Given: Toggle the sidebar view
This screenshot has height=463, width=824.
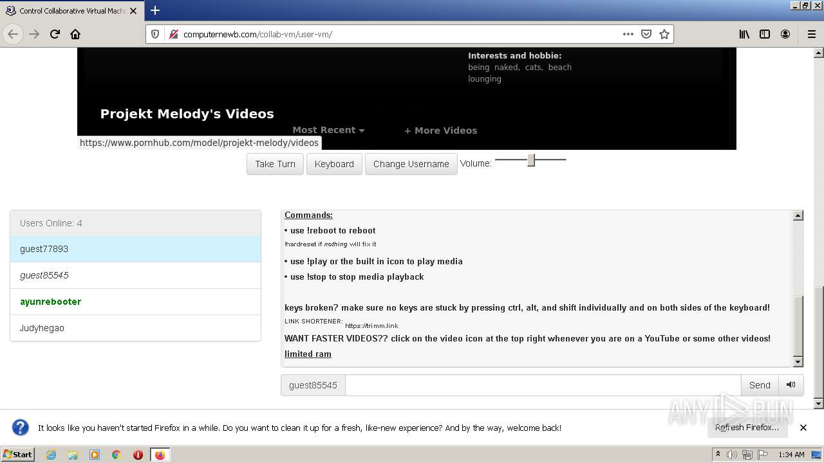Looking at the screenshot, I should [x=765, y=34].
